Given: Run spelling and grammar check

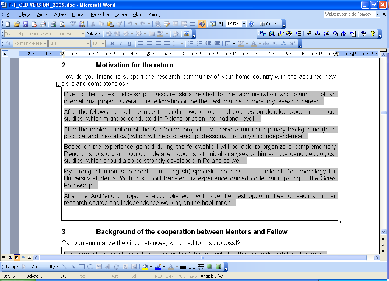Looking at the screenshot, I should pyautogui.click(x=73, y=24).
